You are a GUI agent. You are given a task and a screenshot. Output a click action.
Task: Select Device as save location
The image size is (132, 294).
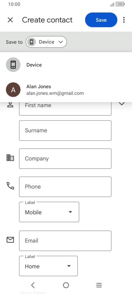[66, 65]
